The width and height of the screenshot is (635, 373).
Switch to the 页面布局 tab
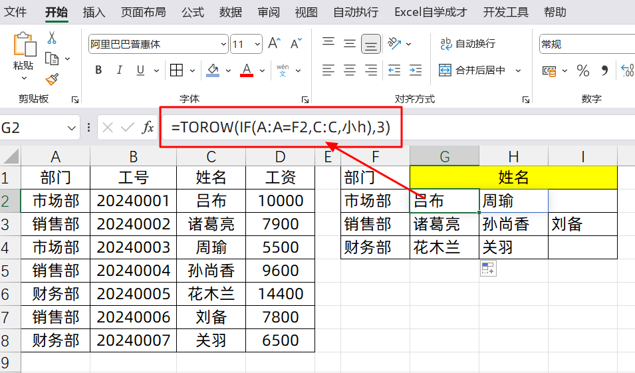[144, 12]
